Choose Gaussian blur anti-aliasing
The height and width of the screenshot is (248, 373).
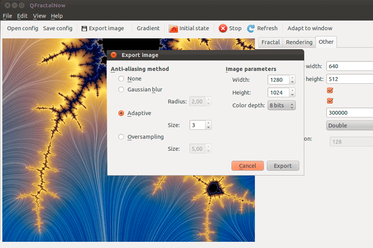(121, 90)
